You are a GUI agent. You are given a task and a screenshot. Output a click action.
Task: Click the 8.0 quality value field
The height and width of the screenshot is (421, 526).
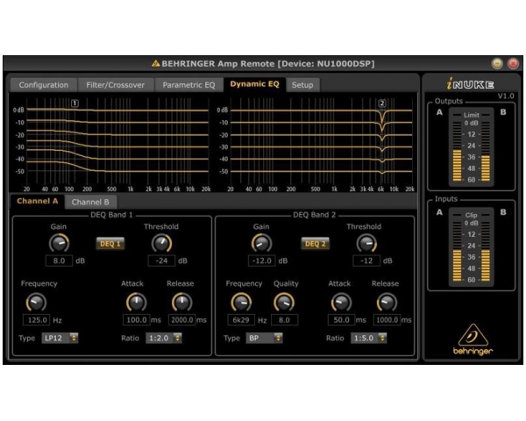pos(284,320)
